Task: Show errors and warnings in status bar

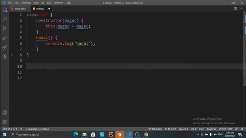Action: pyautogui.click(x=10, y=129)
